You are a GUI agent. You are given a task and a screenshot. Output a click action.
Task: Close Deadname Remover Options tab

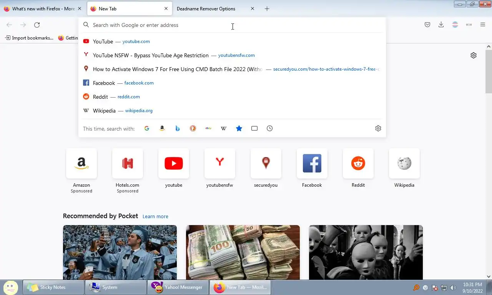point(253,8)
